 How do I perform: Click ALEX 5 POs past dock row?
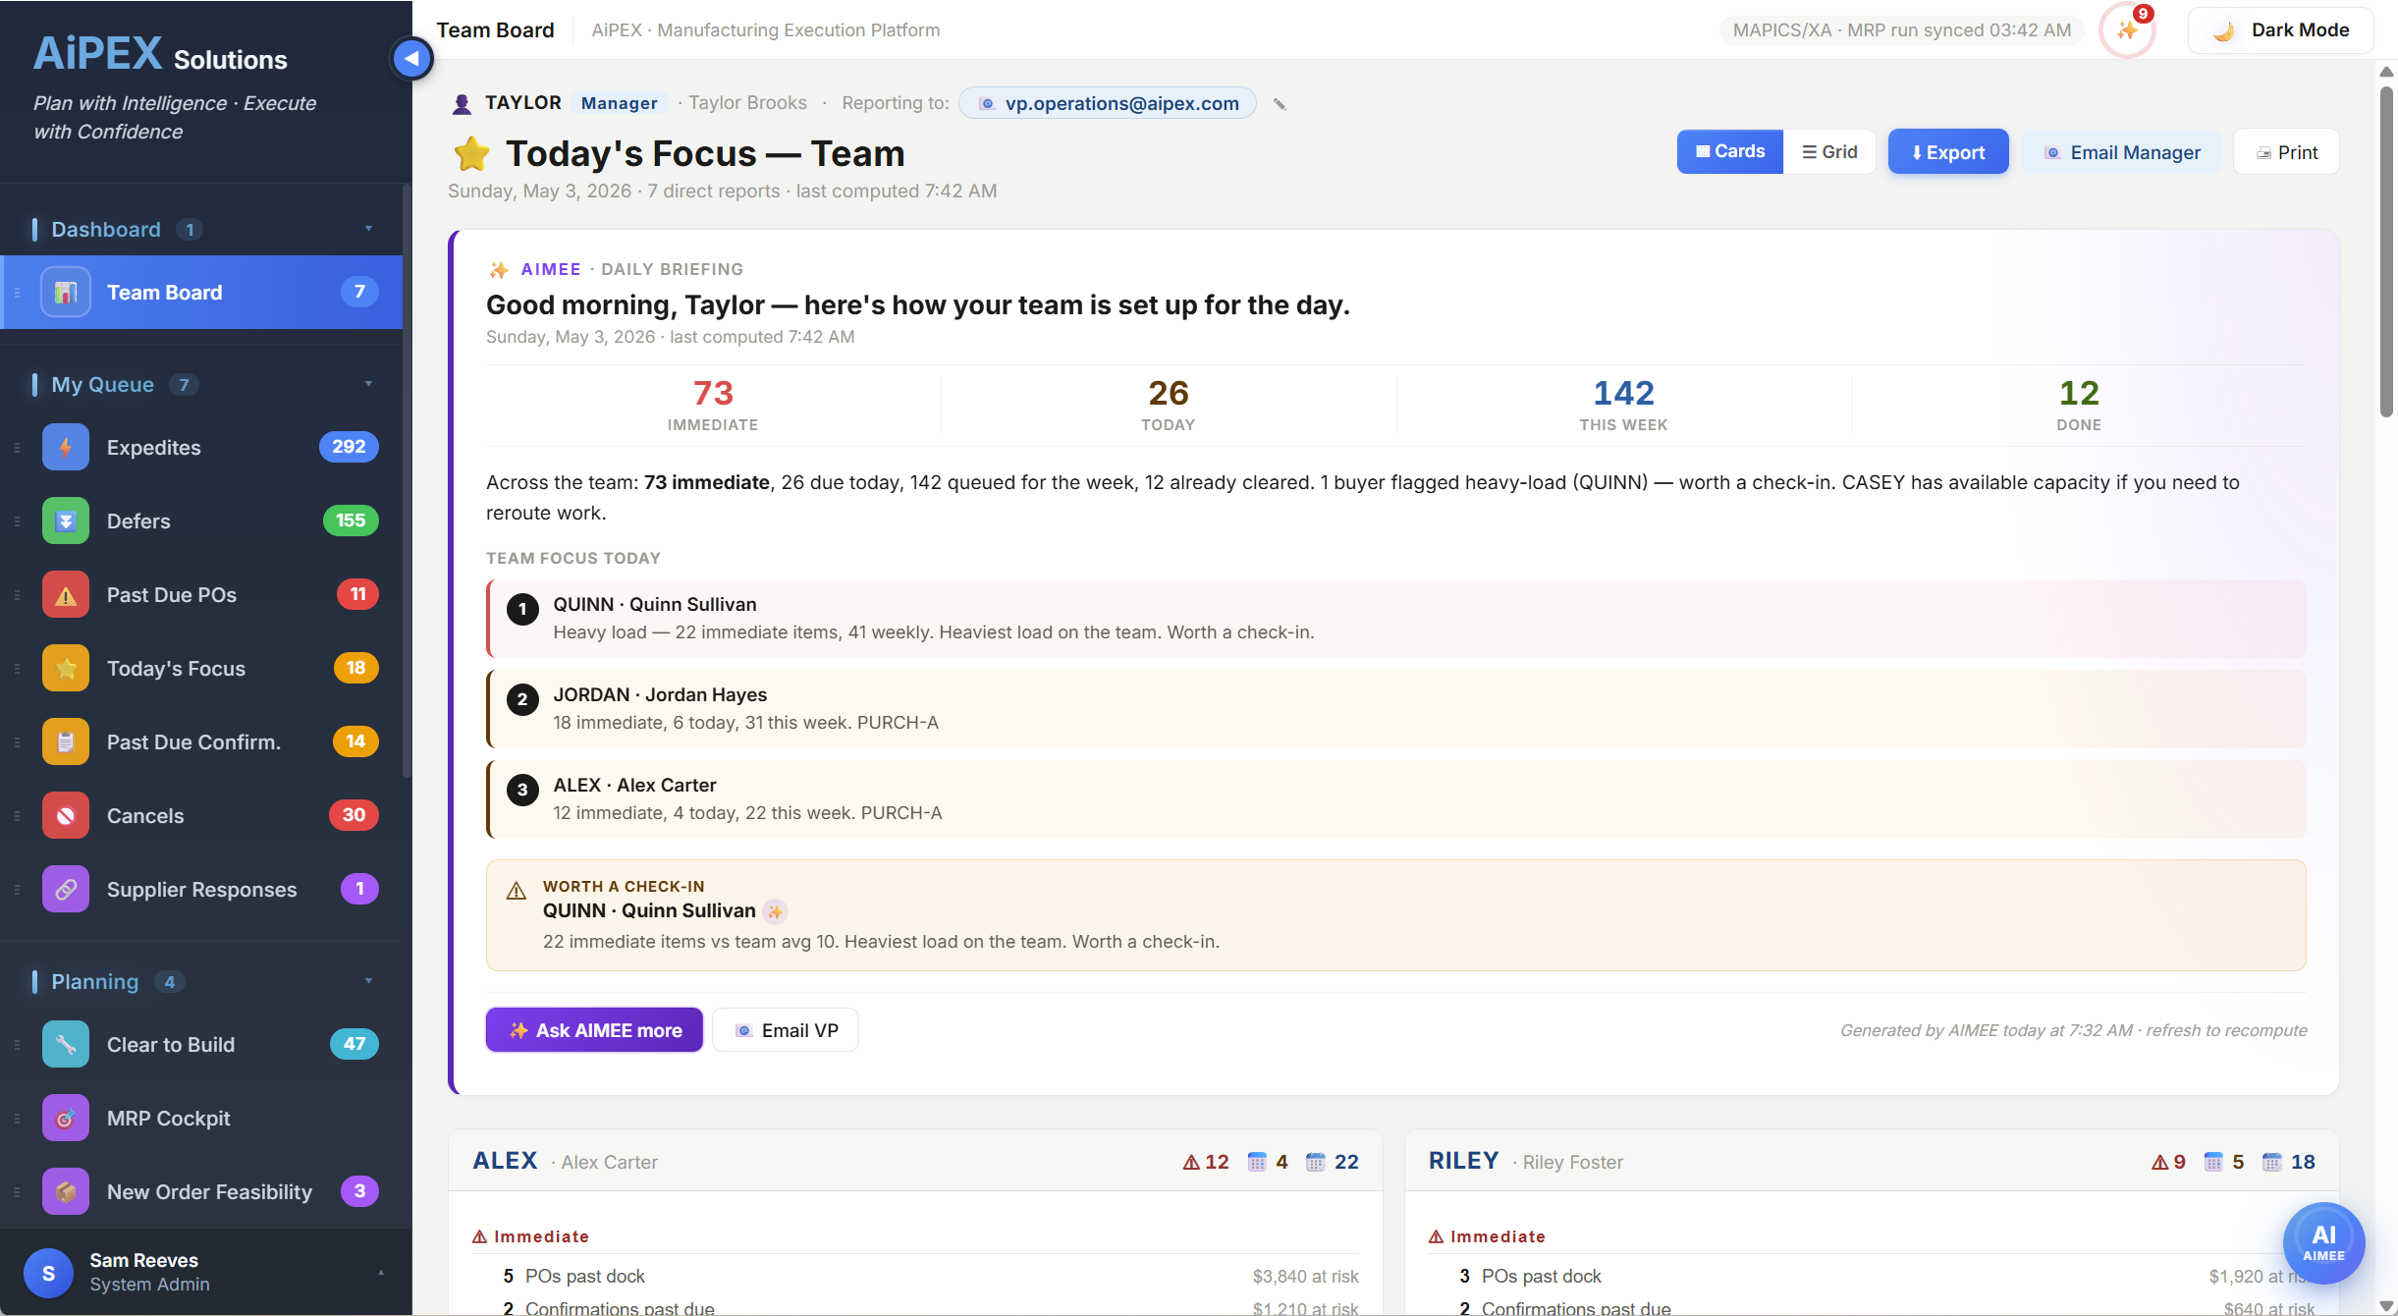click(915, 1277)
